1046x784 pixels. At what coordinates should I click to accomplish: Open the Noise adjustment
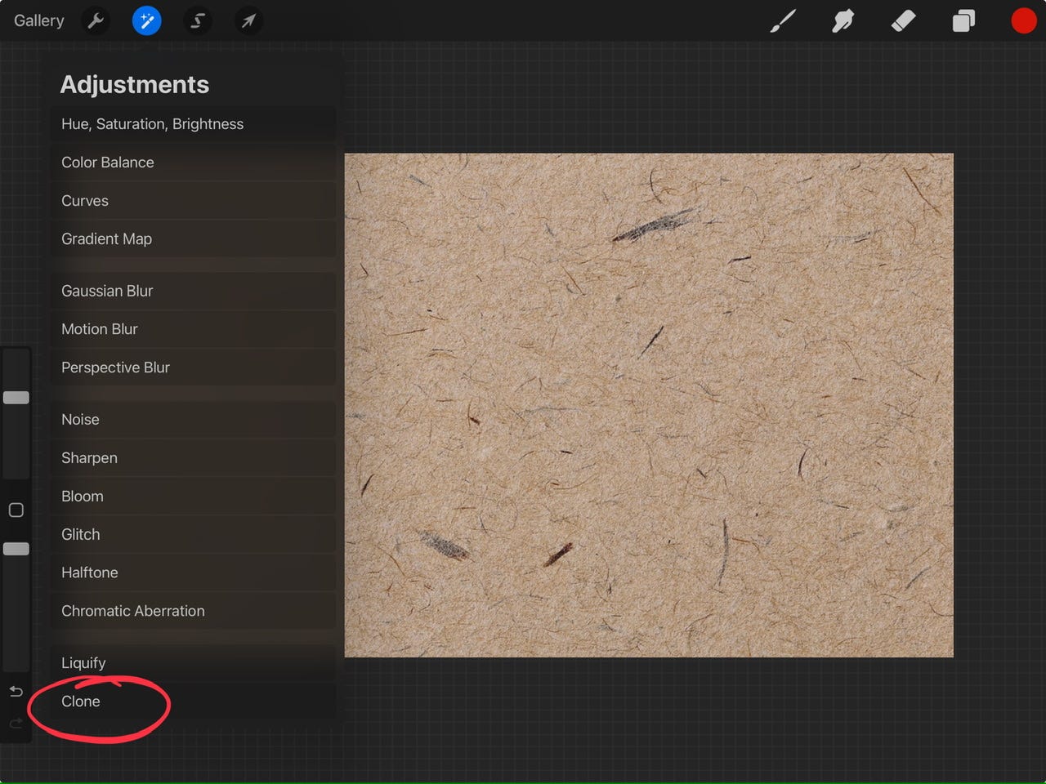point(80,419)
